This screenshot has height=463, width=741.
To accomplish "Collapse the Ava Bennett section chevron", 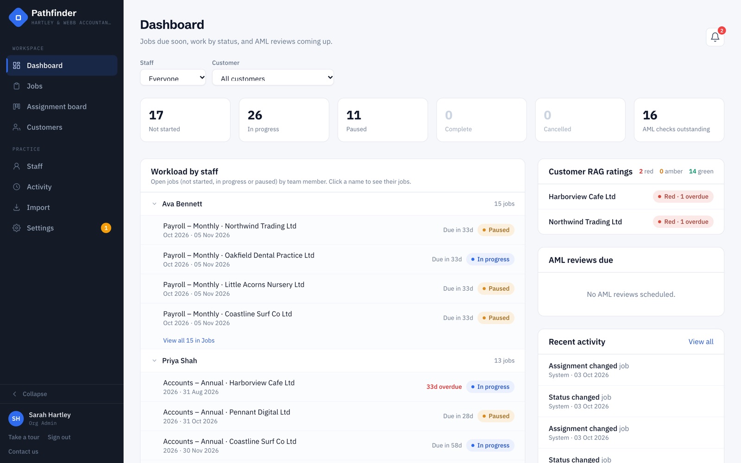I will (154, 204).
